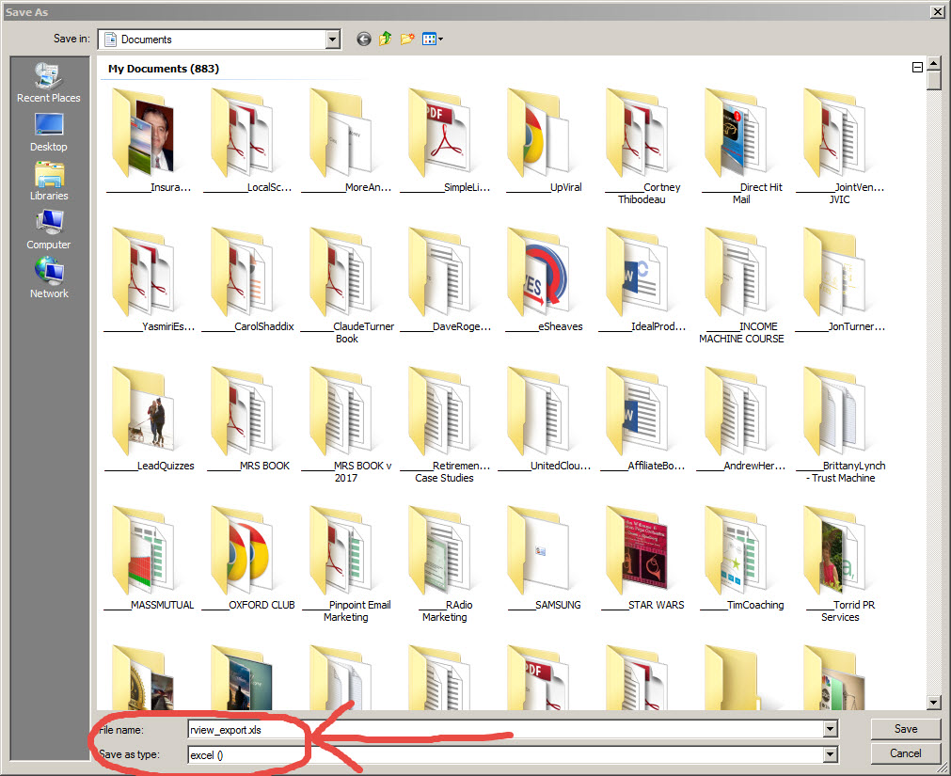
Task: Select the DaveRoge... folder
Action: click(x=445, y=280)
